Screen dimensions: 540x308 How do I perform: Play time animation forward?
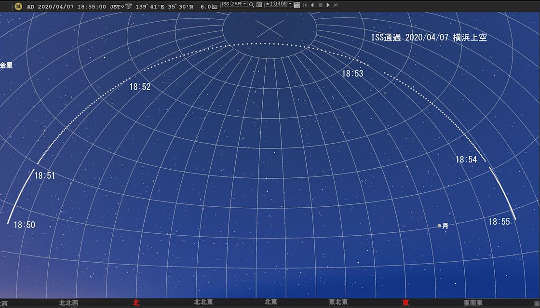[328, 5]
